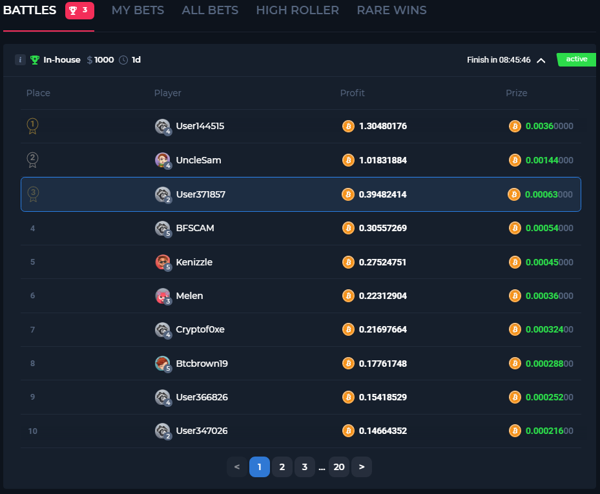Select player name Btcbrown19
This screenshot has height=494, width=600.
(202, 364)
